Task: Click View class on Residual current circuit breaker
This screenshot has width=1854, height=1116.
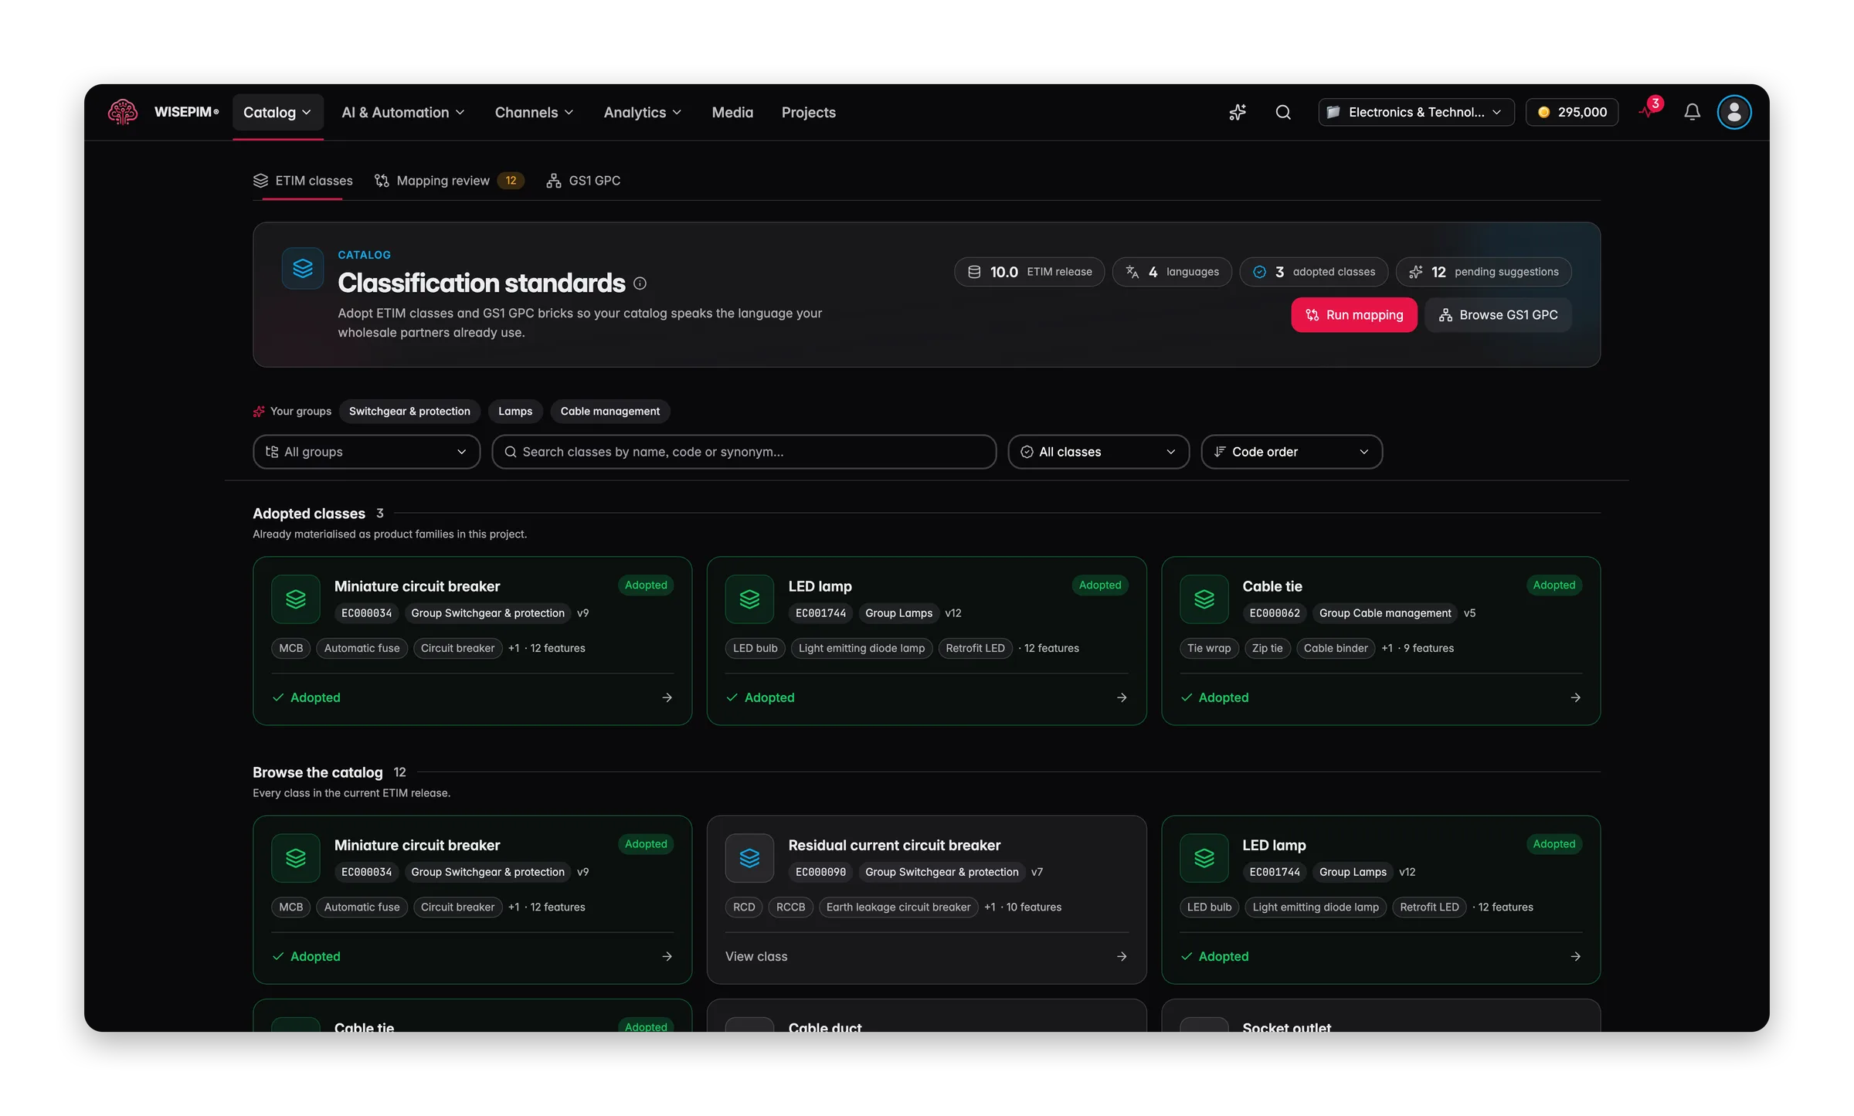Action: click(756, 956)
